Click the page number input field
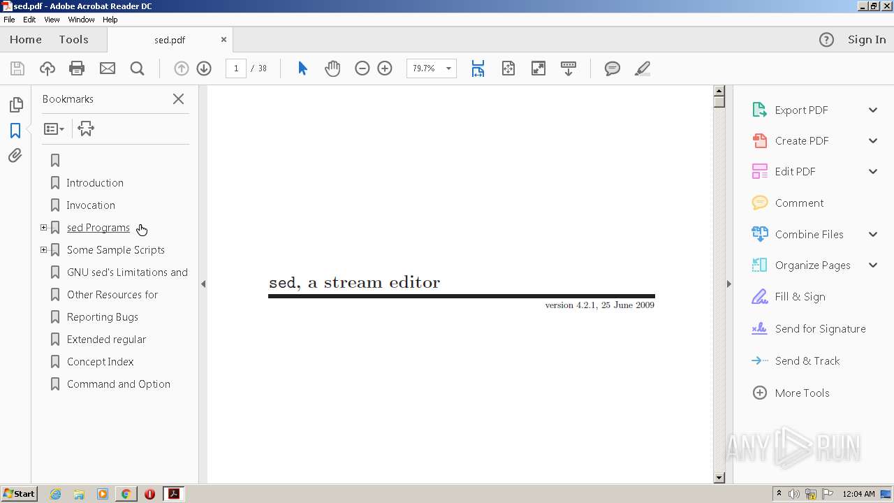 (x=236, y=68)
